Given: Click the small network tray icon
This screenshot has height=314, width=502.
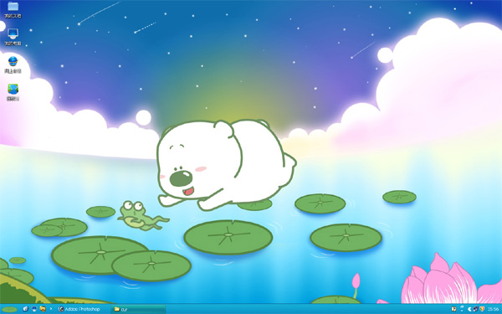Looking at the screenshot, I should [x=462, y=308].
